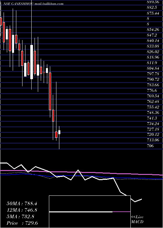Select the 790.72 price axis label
The width and height of the screenshot is (163, 228).
pos(153,79)
